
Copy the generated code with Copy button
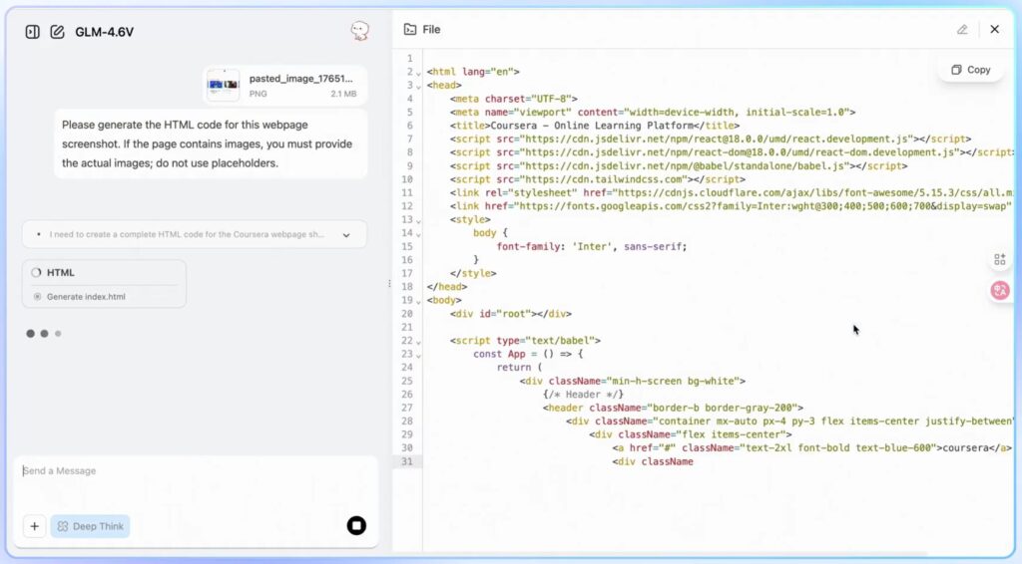(x=970, y=70)
